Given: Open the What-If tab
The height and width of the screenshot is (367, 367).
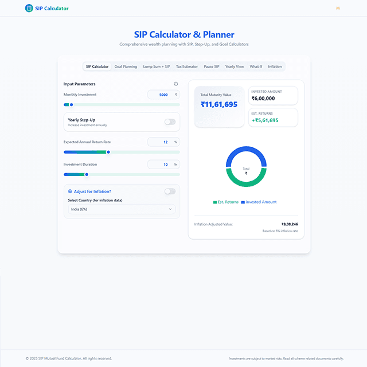Looking at the screenshot, I should (256, 67).
